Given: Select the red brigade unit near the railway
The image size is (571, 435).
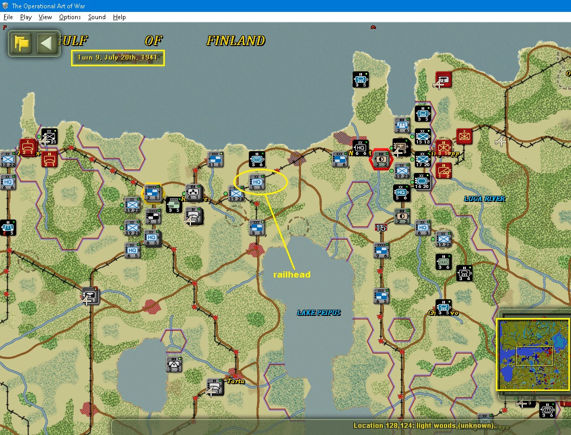Looking at the screenshot, I should coord(464,136).
